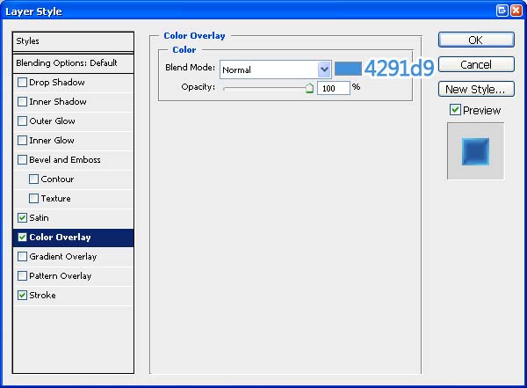Tick the Pattern Overlay checkbox
The image size is (527, 388).
22,276
